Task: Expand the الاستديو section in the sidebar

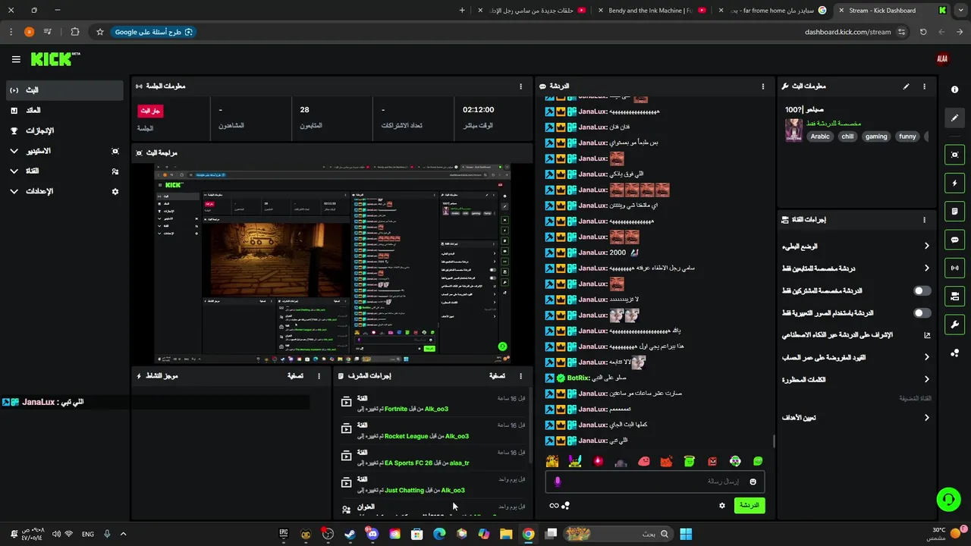Action: click(x=64, y=151)
